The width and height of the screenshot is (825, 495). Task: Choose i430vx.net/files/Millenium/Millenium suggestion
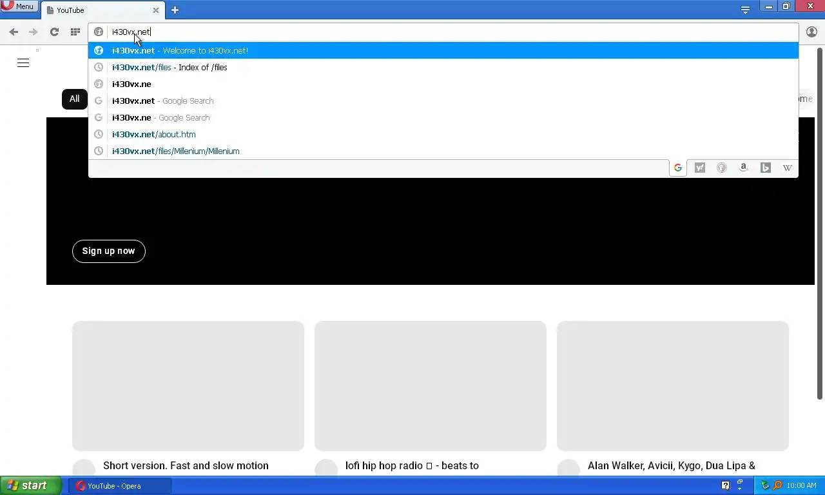click(443, 151)
